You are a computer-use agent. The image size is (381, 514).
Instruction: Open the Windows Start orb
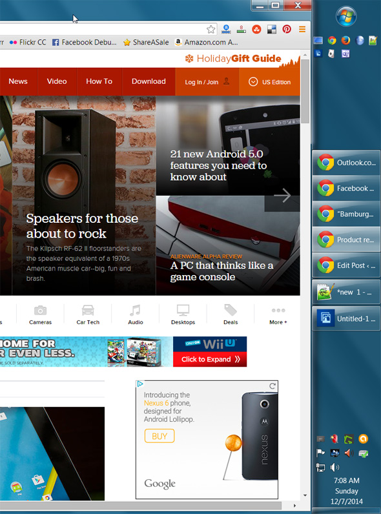click(346, 16)
